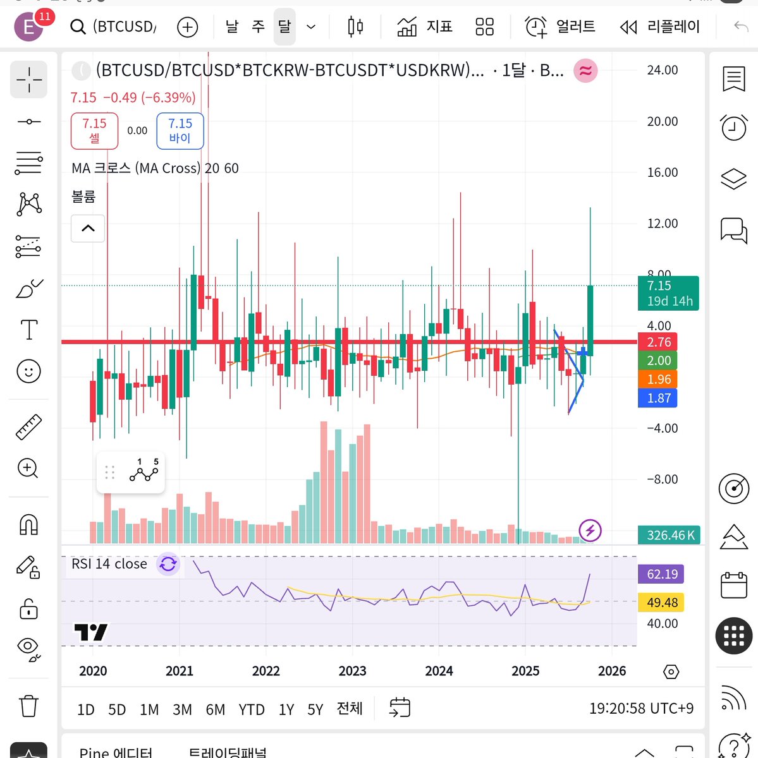Viewport: 758px width, 758px height.
Task: Click the floating path drawing tool icon
Action: click(x=144, y=471)
